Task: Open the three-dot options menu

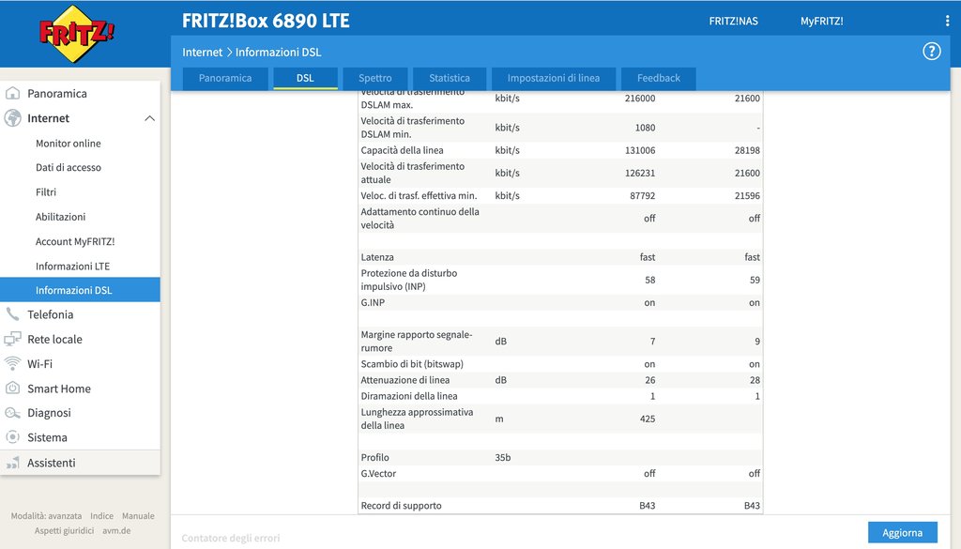Action: click(947, 21)
